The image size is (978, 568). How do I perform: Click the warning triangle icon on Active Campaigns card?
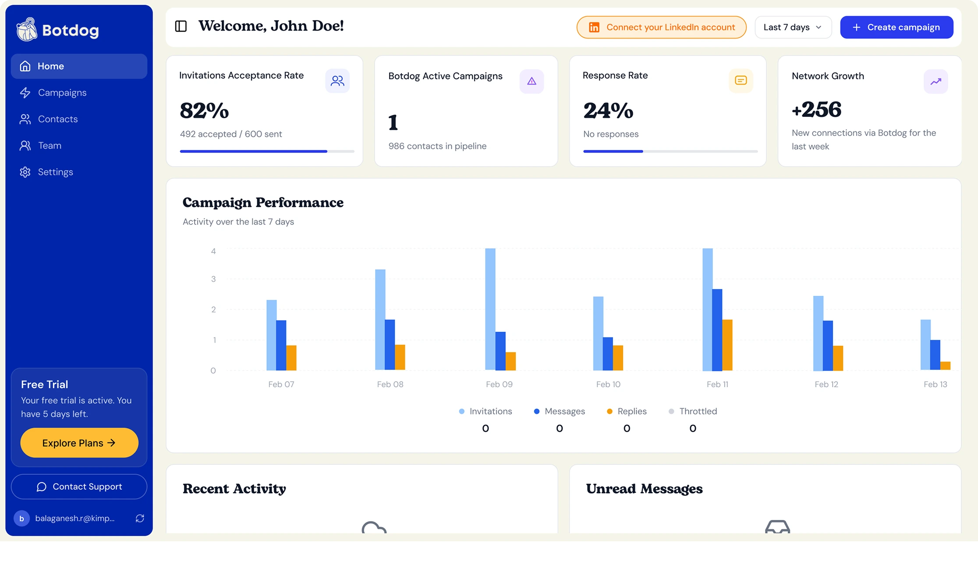point(532,81)
